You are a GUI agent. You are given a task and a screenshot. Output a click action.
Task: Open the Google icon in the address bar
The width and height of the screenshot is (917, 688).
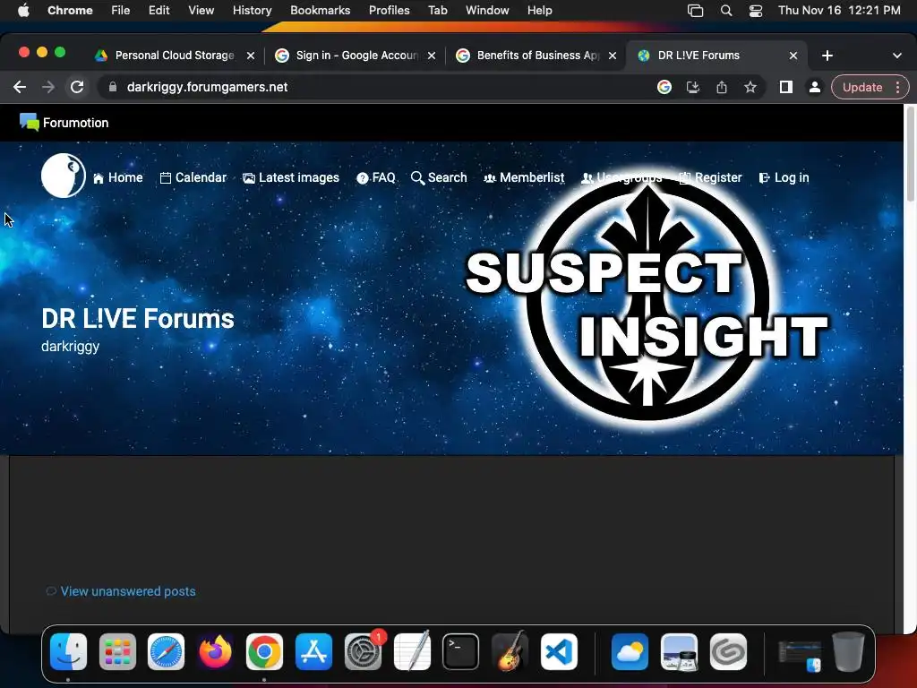pyautogui.click(x=664, y=87)
